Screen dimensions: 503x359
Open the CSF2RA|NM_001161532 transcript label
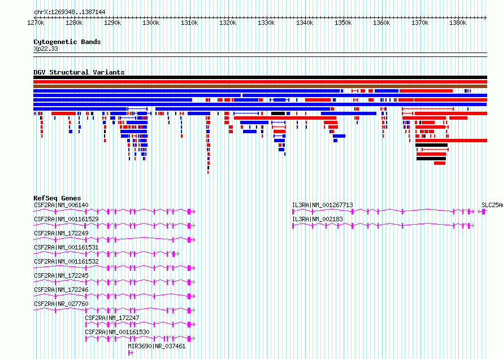tap(66, 261)
